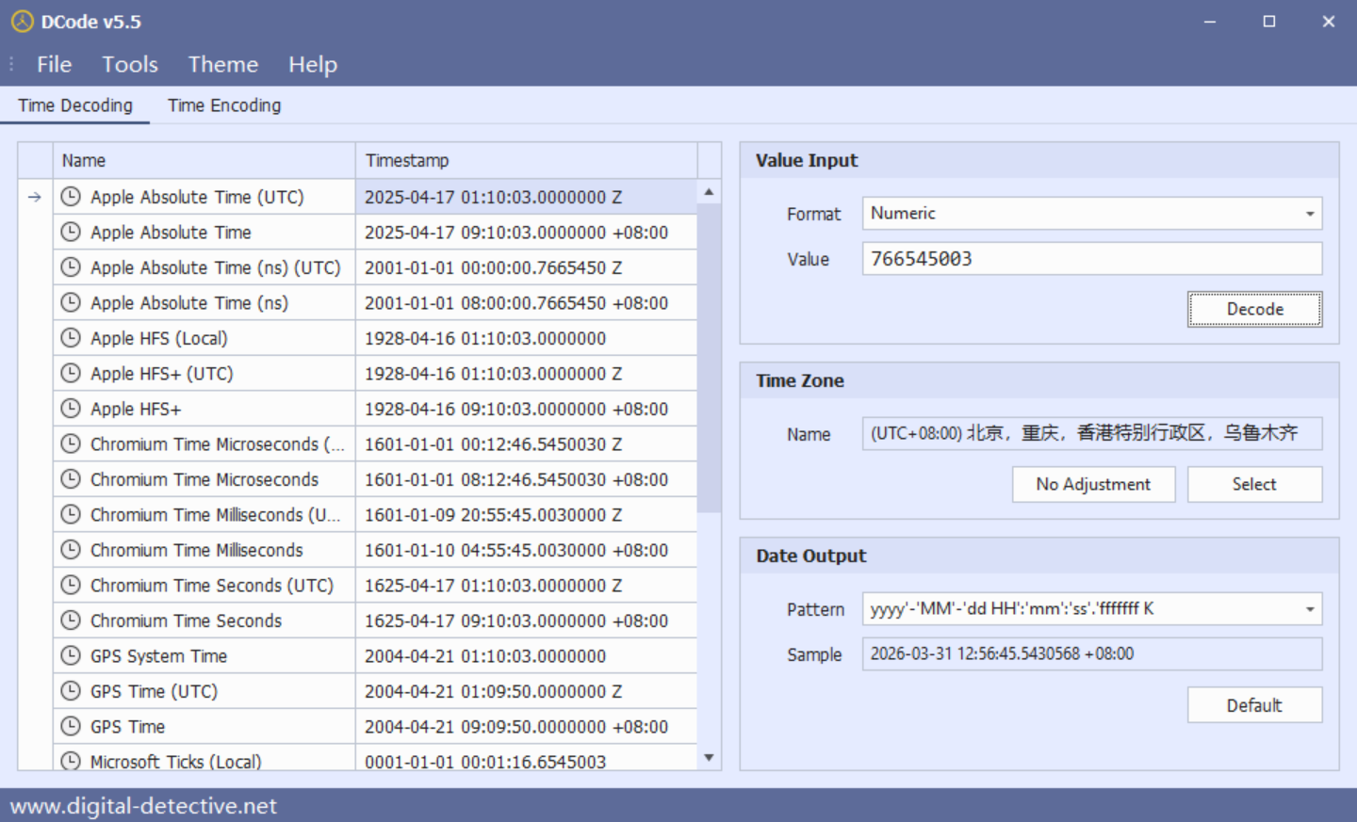1357x822 pixels.
Task: Click the scroll down arrow of timestamp list
Action: tap(709, 758)
